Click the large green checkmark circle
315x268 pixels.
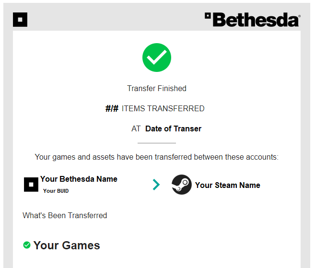pos(157,58)
